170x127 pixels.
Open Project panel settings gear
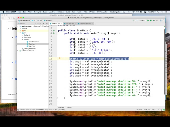click(44, 24)
